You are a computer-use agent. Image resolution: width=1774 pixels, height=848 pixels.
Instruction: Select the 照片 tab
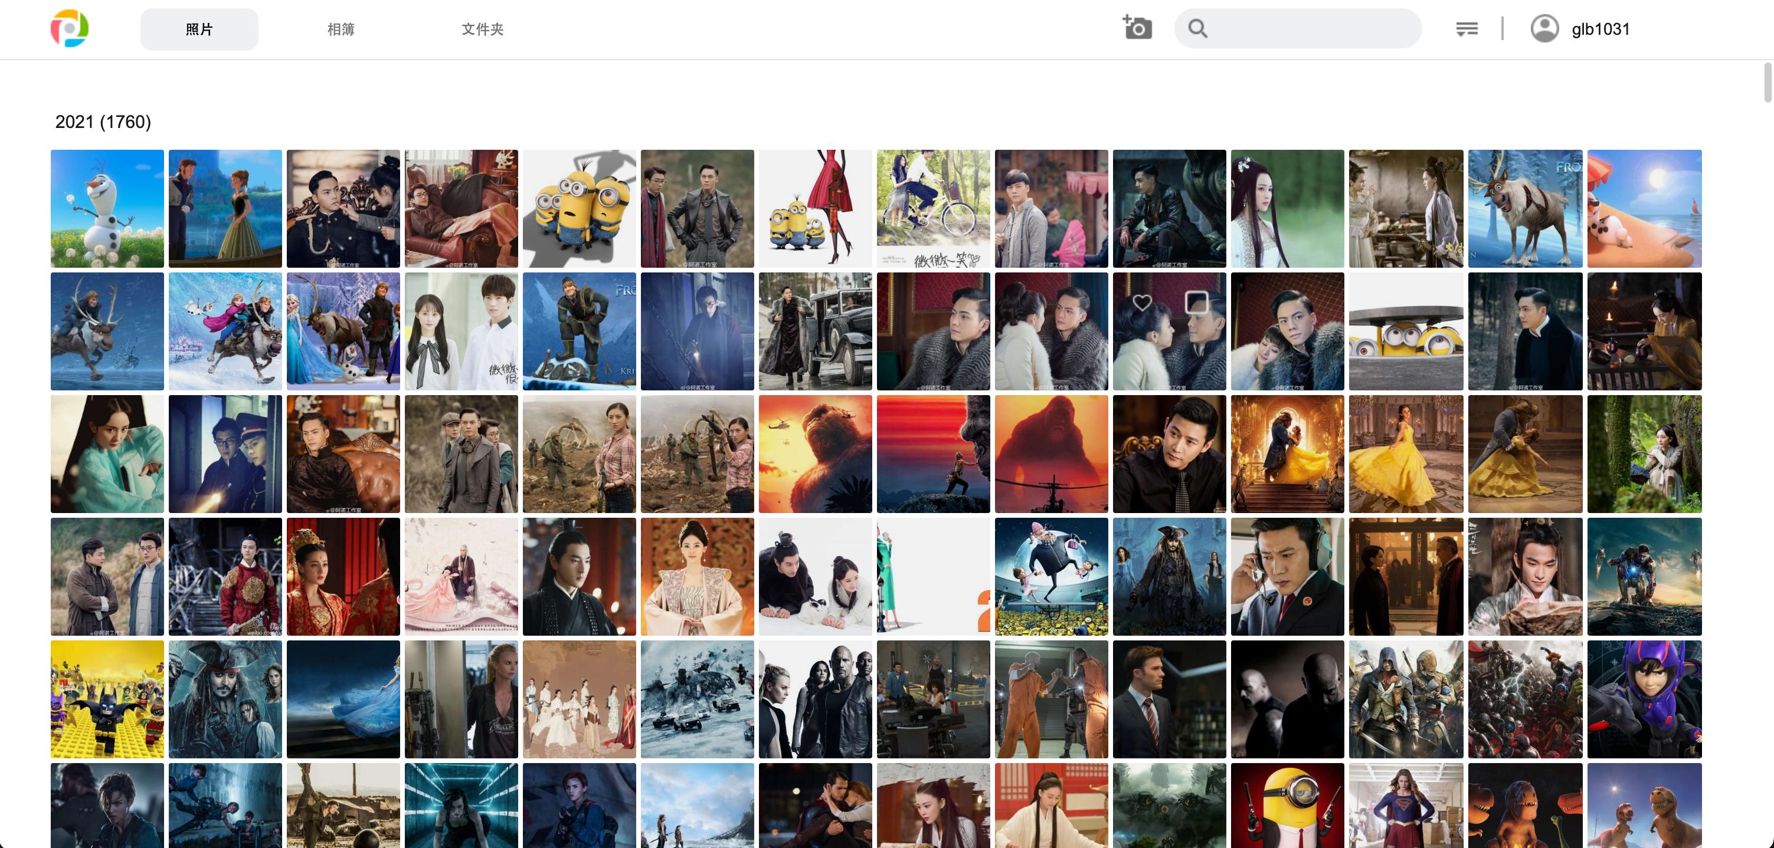[199, 29]
